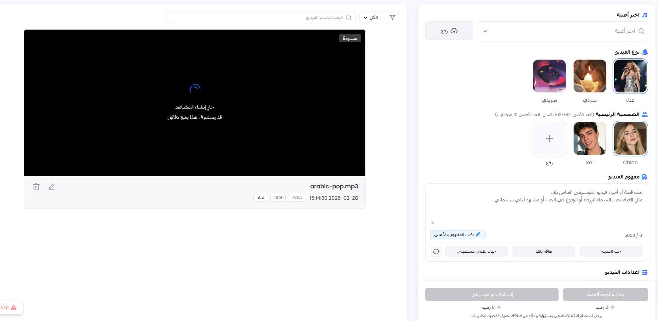Screen dimensions: 658x321
Task: Click the arabic-pop.mp3 file name
Action: 334,186
